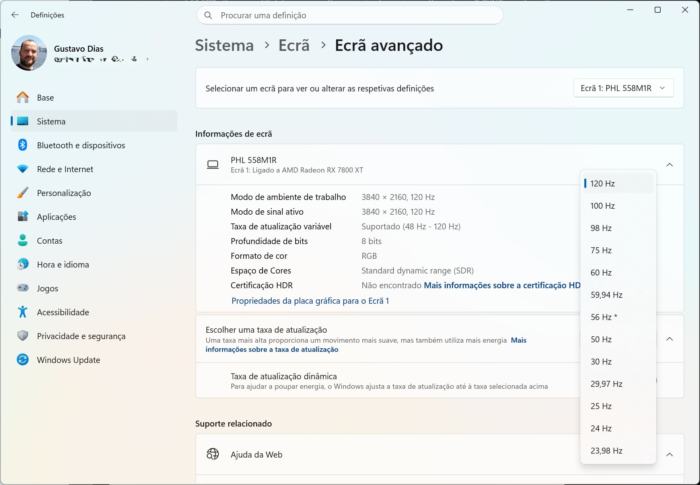Open Bluetooth e dispositivos settings icon
The height and width of the screenshot is (485, 700).
point(23,145)
